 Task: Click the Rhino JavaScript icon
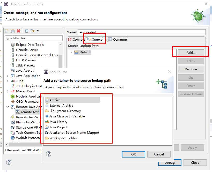click(13, 122)
